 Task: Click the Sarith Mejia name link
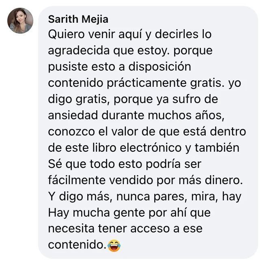coord(78,19)
